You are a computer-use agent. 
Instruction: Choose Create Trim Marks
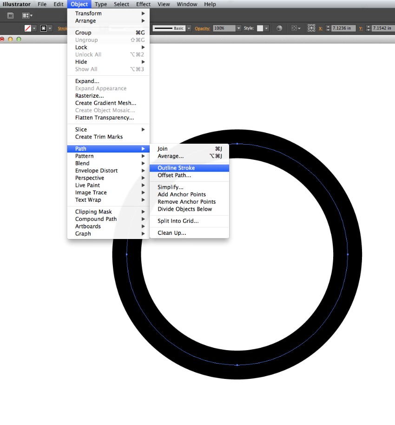click(108, 137)
